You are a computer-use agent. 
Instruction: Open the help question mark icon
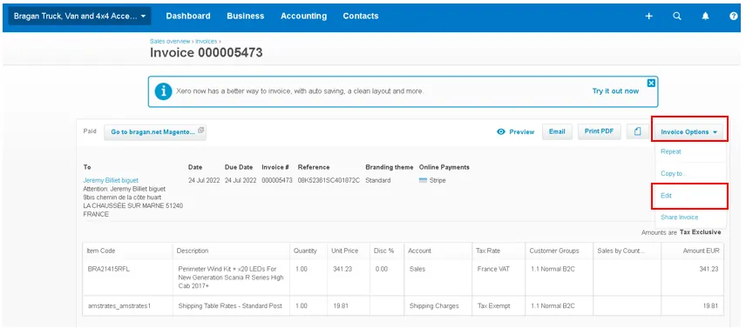click(x=734, y=16)
